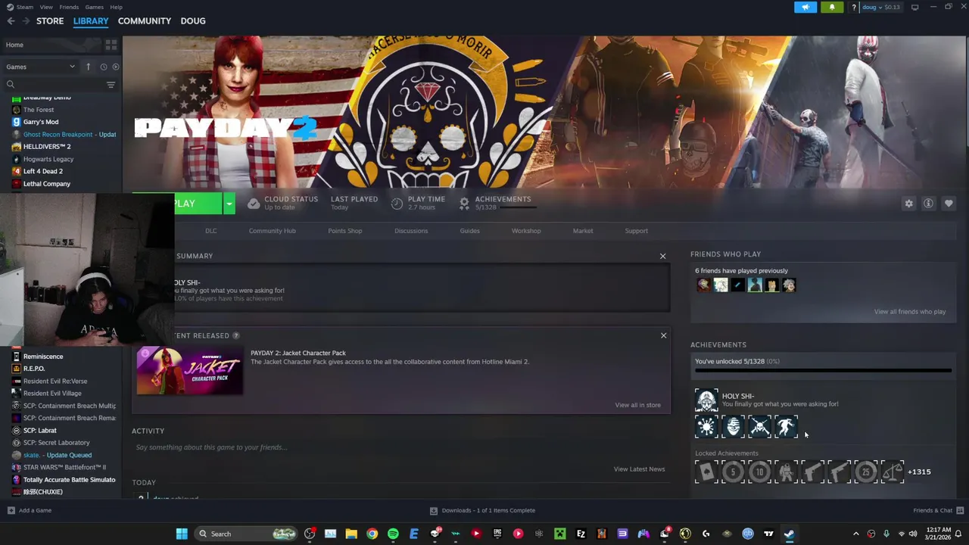Open the Help menu

coord(116,7)
